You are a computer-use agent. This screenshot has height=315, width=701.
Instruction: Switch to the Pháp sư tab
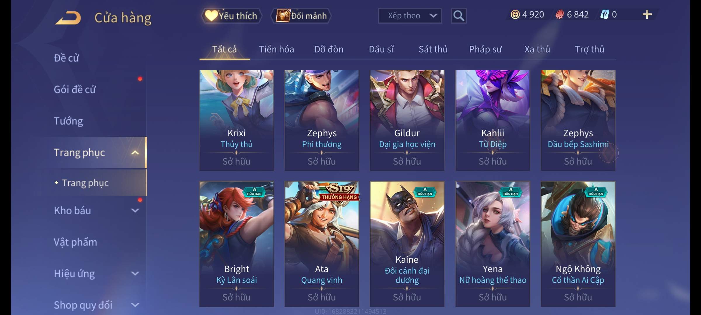point(485,49)
